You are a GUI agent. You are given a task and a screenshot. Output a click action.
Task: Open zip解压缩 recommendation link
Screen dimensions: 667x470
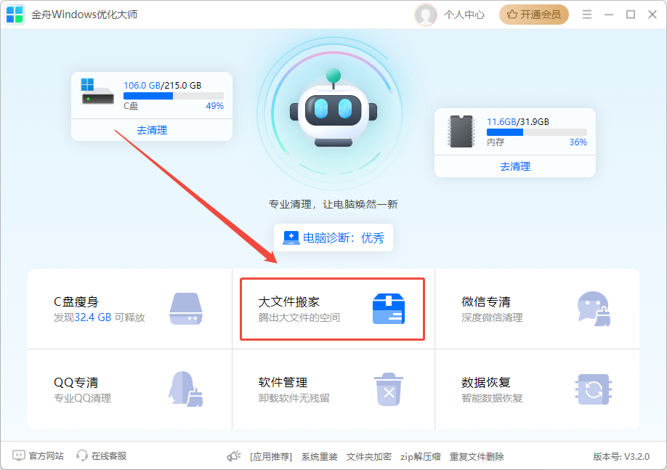[420, 457]
